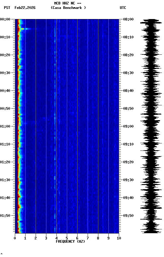Click the UTC time label '09:10'
Viewport: 164px width, 257px height.
128,144
